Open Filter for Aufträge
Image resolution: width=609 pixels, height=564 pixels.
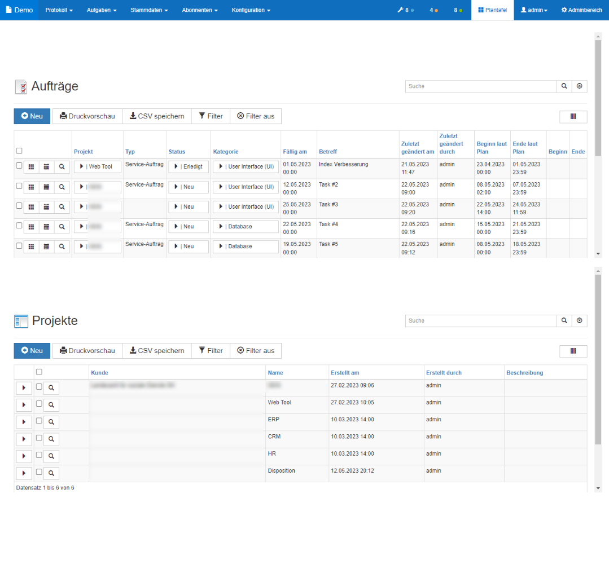click(x=211, y=116)
